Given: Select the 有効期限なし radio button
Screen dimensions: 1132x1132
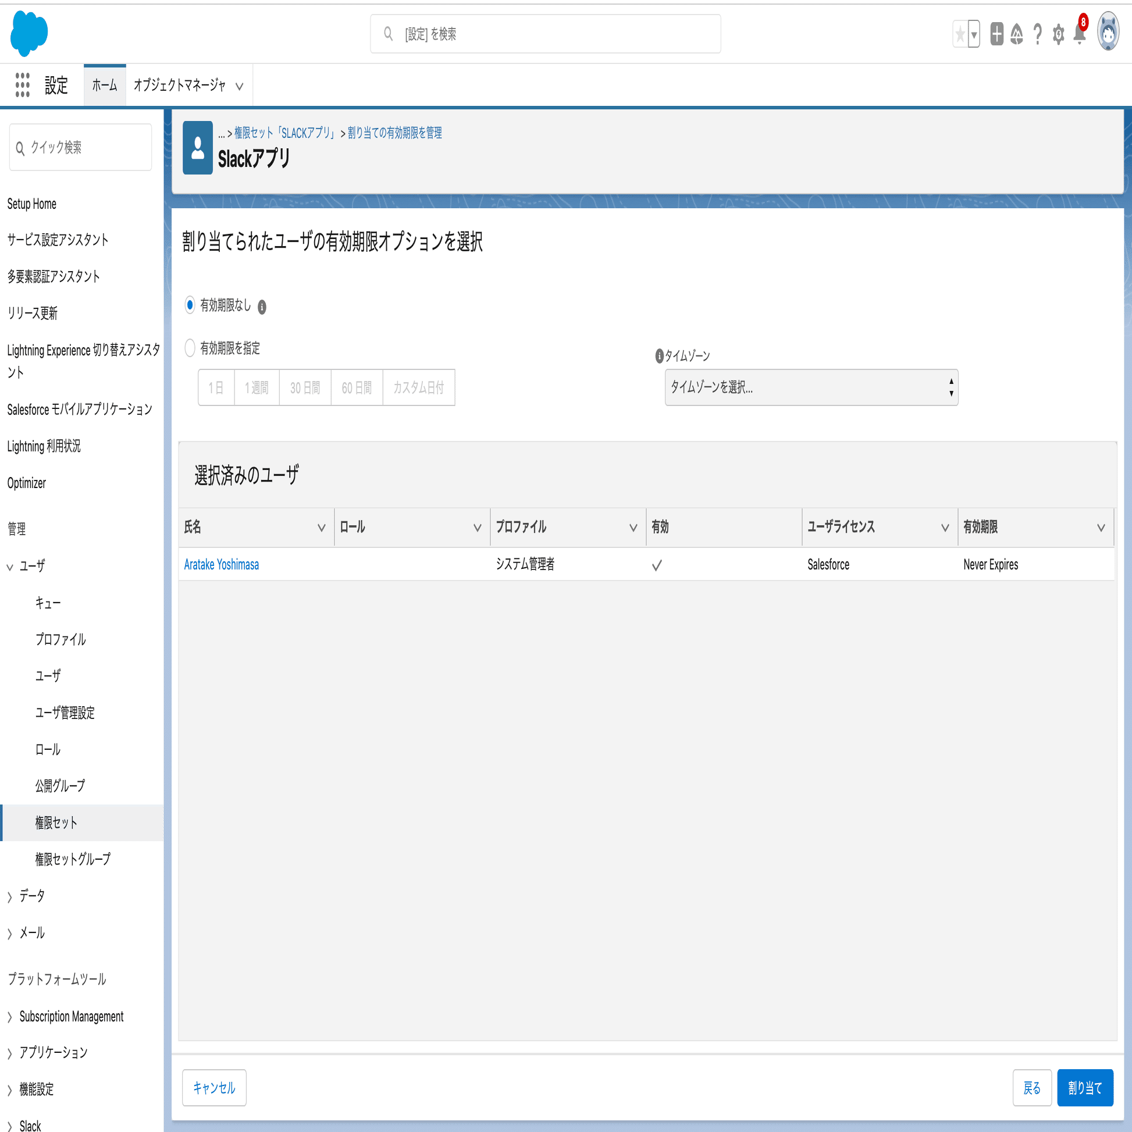Looking at the screenshot, I should tap(190, 305).
